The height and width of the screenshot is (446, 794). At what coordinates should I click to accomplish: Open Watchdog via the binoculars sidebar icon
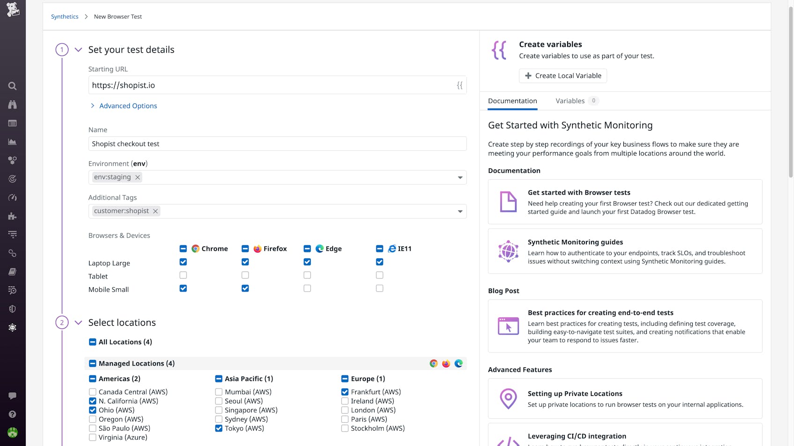pos(13,104)
